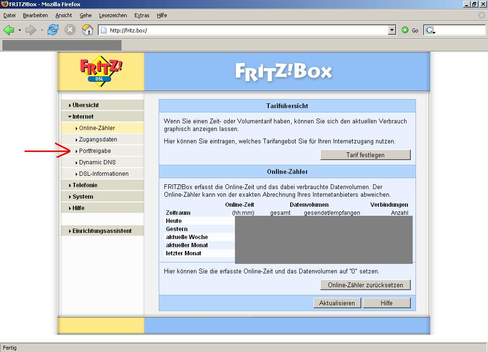Image resolution: width=488 pixels, height=352 pixels.
Task: Expand the Telefonie menu section
Action: coord(84,185)
